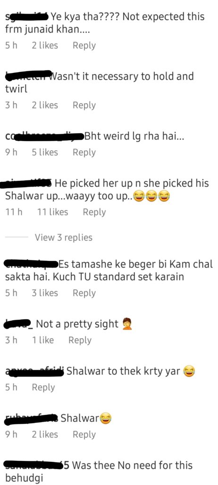View 5 likes on the weird comment
This screenshot has height=485, width=218.
pos(45,153)
